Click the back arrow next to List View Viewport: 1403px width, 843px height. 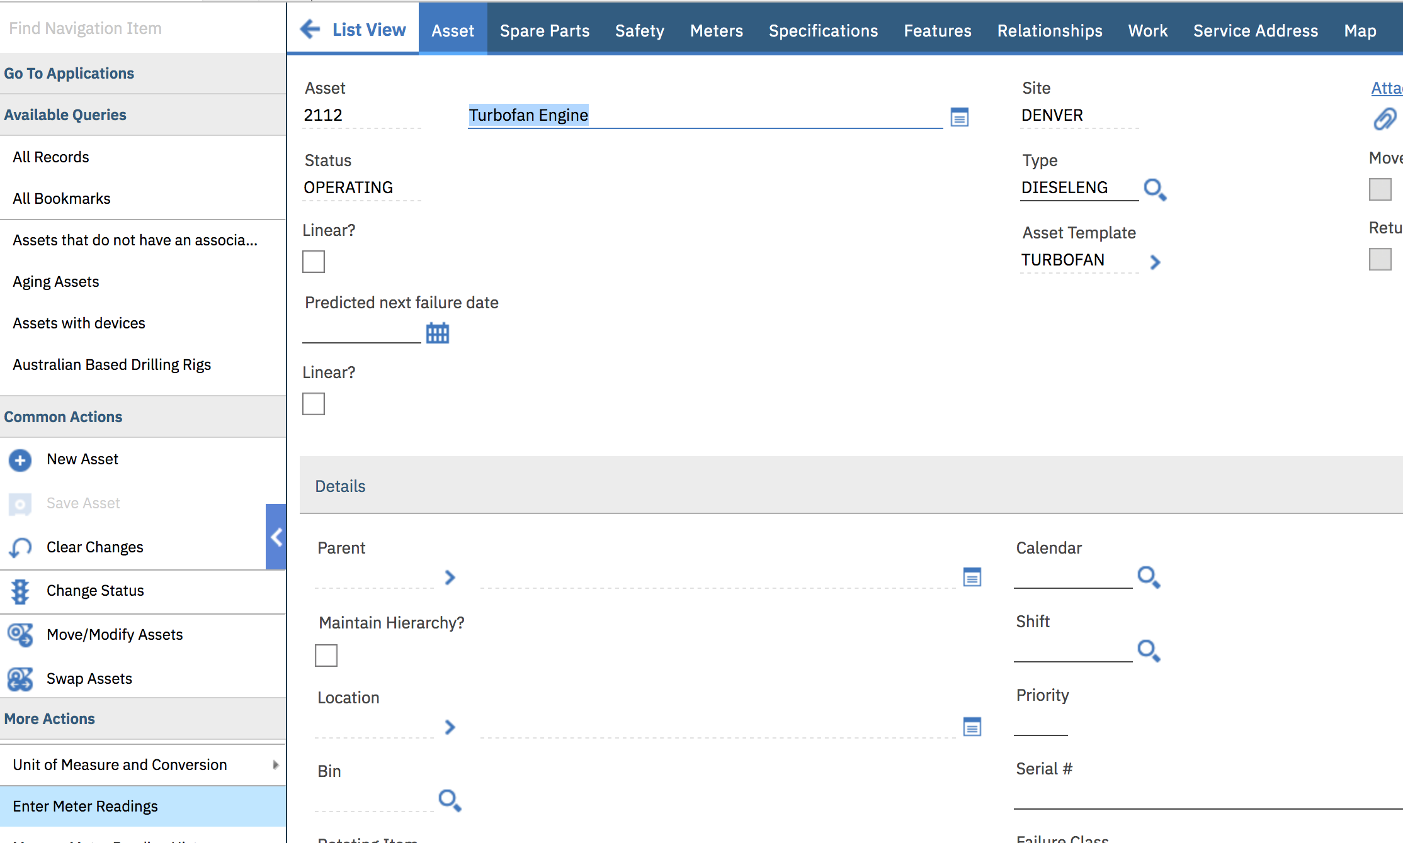click(x=310, y=29)
